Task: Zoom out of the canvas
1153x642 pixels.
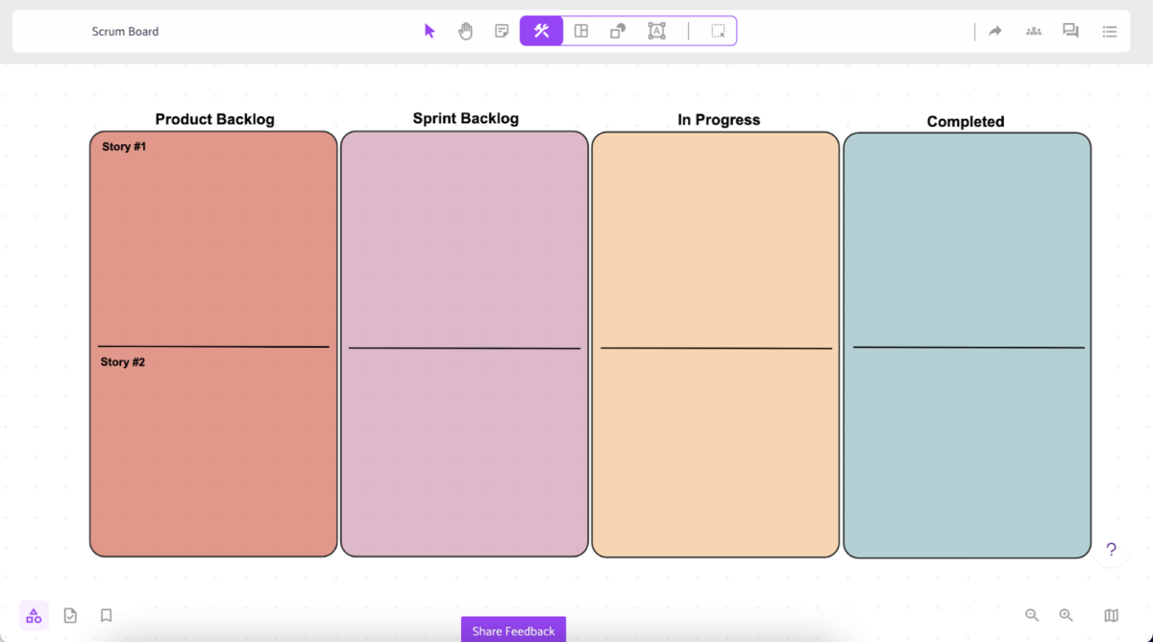Action: point(1032,615)
